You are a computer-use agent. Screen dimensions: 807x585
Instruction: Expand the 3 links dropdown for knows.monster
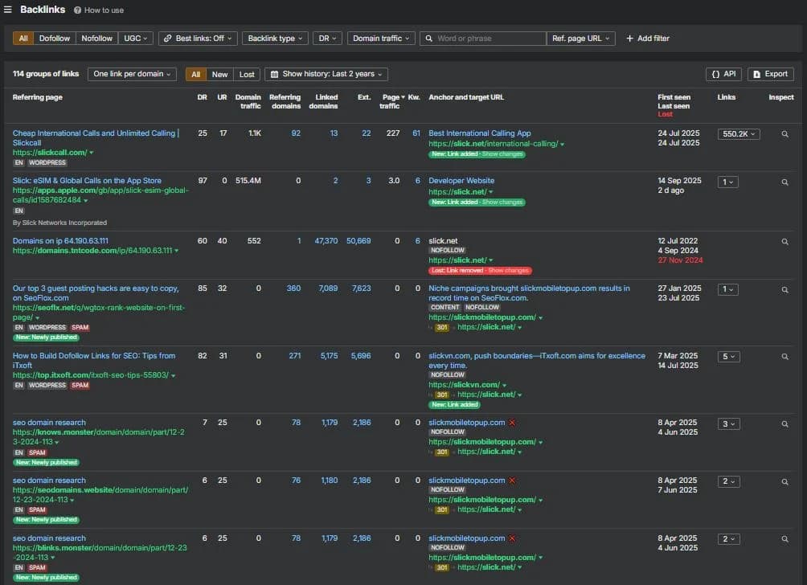(729, 424)
